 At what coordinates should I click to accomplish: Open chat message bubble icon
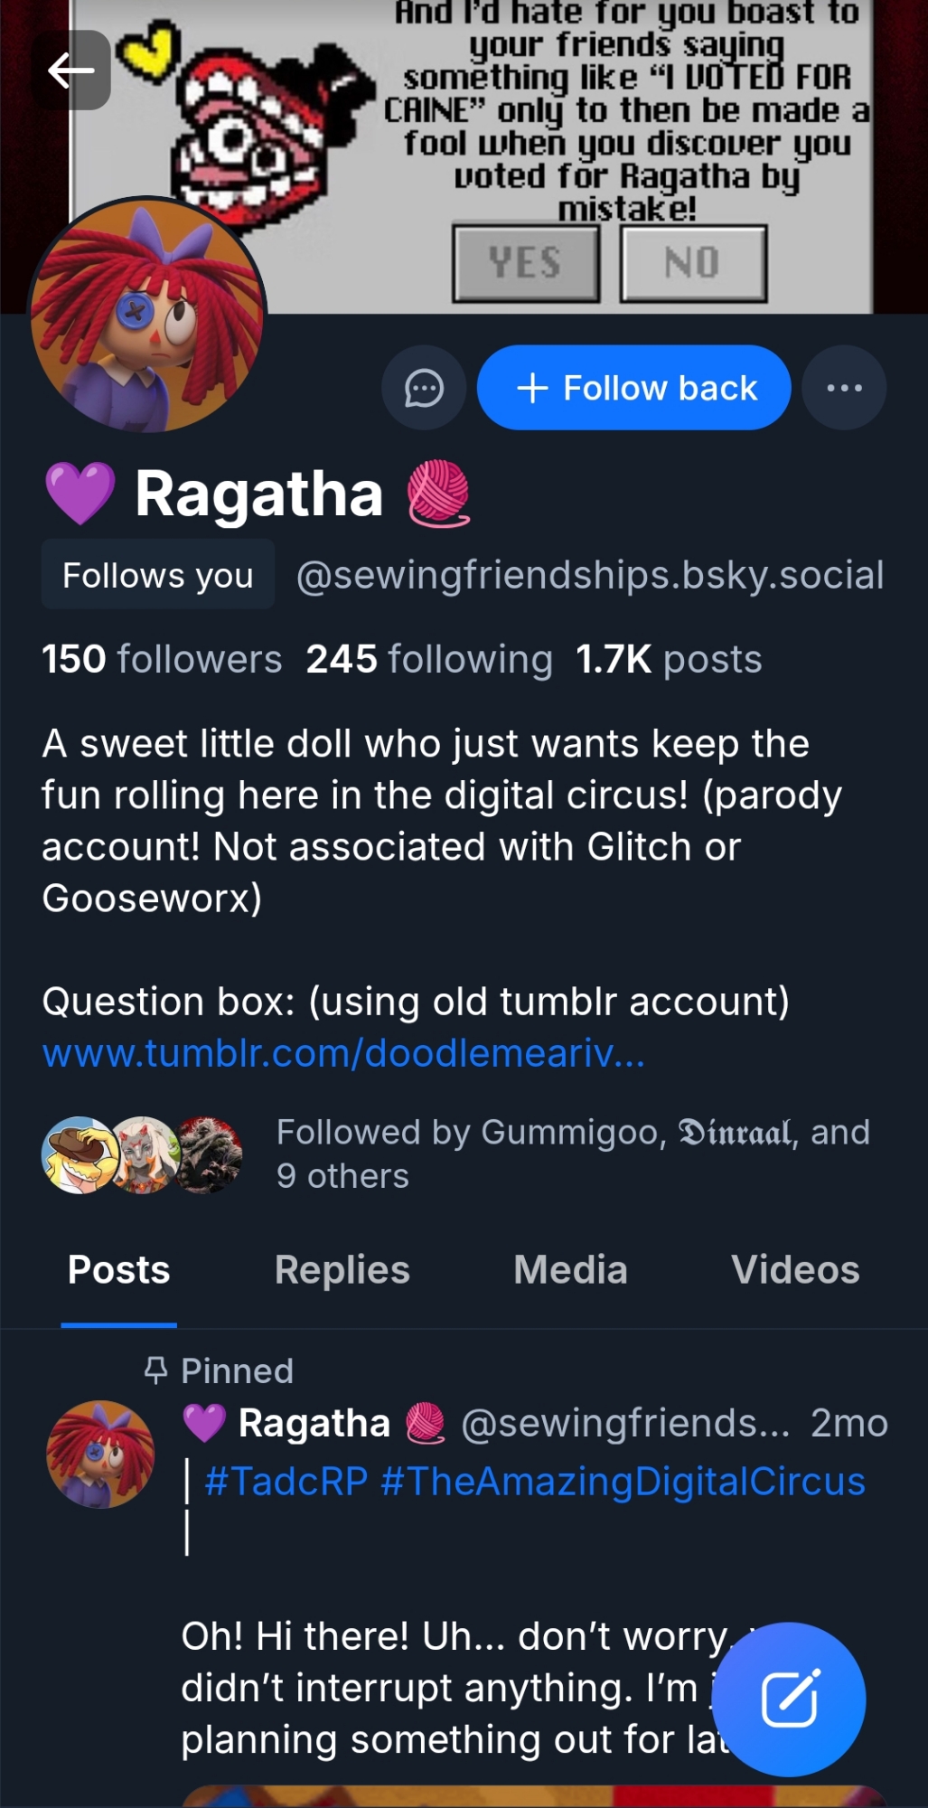pyautogui.click(x=424, y=388)
